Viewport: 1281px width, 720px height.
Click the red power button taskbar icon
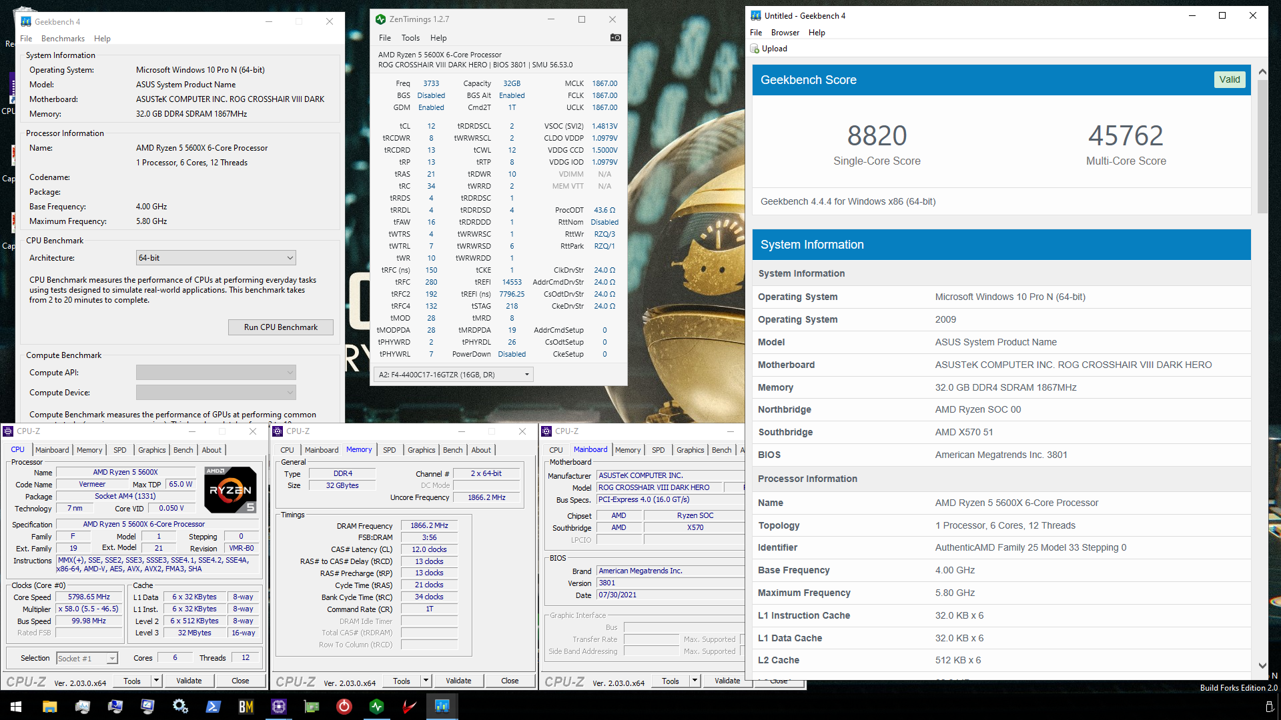coord(344,706)
